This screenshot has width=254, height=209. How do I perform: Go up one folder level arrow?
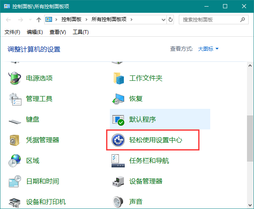(39, 20)
